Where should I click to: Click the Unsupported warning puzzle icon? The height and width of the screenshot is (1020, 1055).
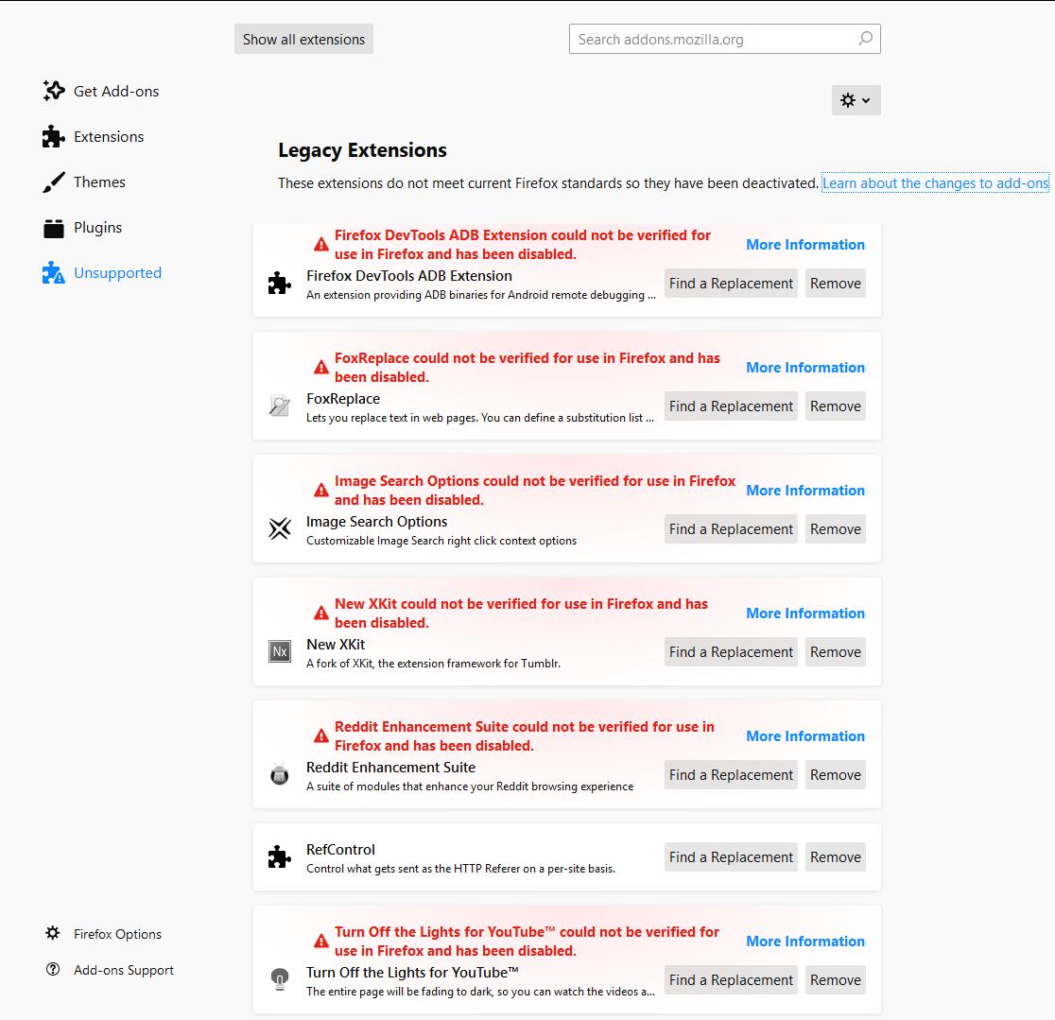point(54,272)
